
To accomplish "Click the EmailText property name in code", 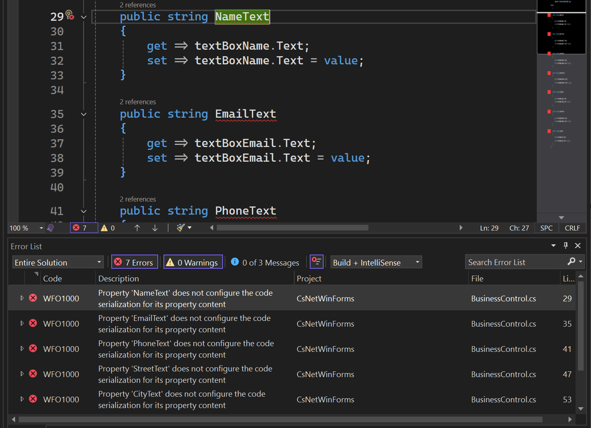I will click(x=246, y=114).
